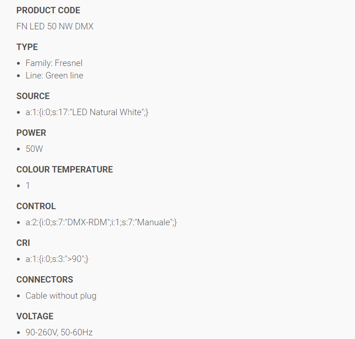Click the FN LED 50 NW DMX text
The image size is (355, 339).
tap(55, 27)
